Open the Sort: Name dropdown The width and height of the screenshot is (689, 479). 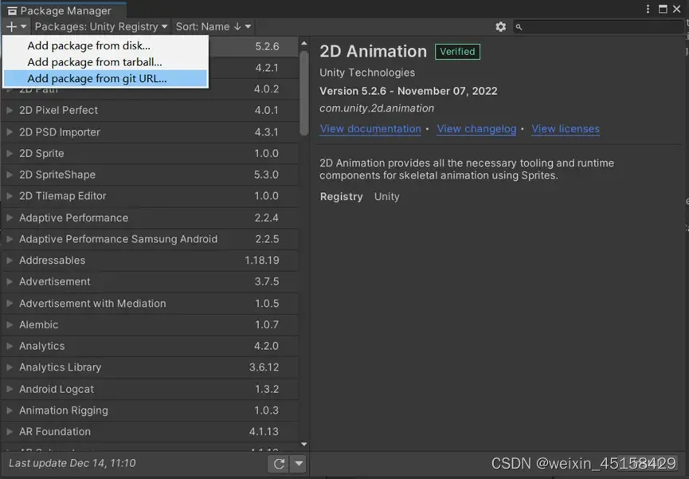tap(213, 27)
